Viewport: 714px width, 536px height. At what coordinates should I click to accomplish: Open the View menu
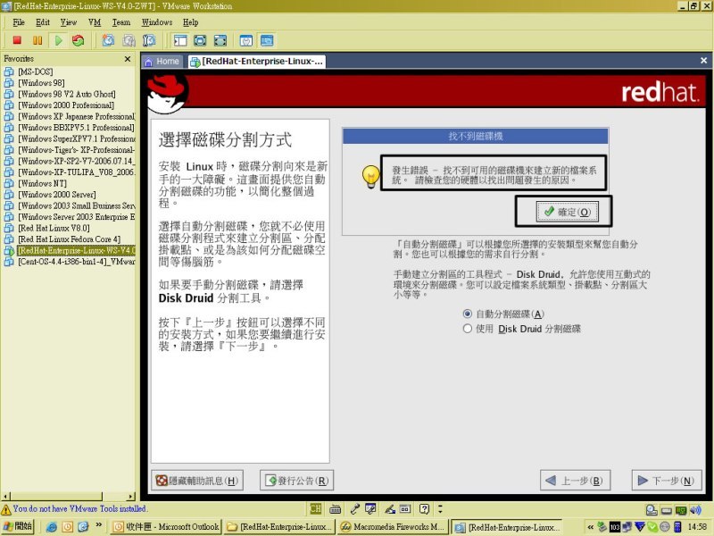click(69, 21)
